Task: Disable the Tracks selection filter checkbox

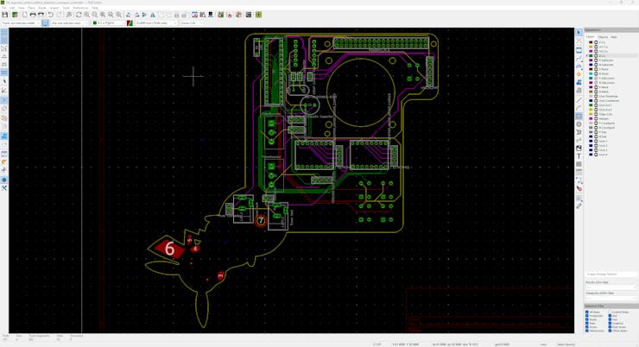Action: click(x=587, y=319)
